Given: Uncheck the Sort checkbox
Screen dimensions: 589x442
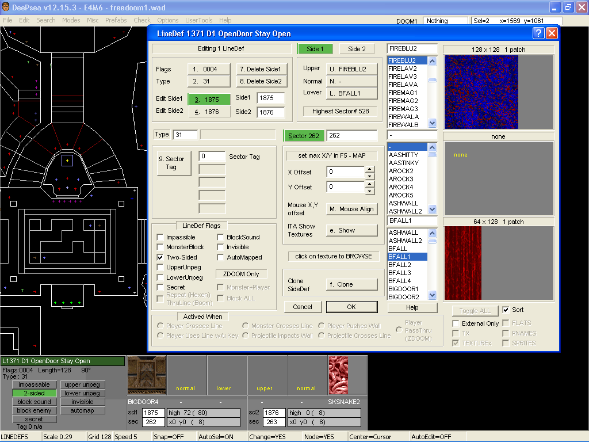Looking at the screenshot, I should [x=506, y=310].
